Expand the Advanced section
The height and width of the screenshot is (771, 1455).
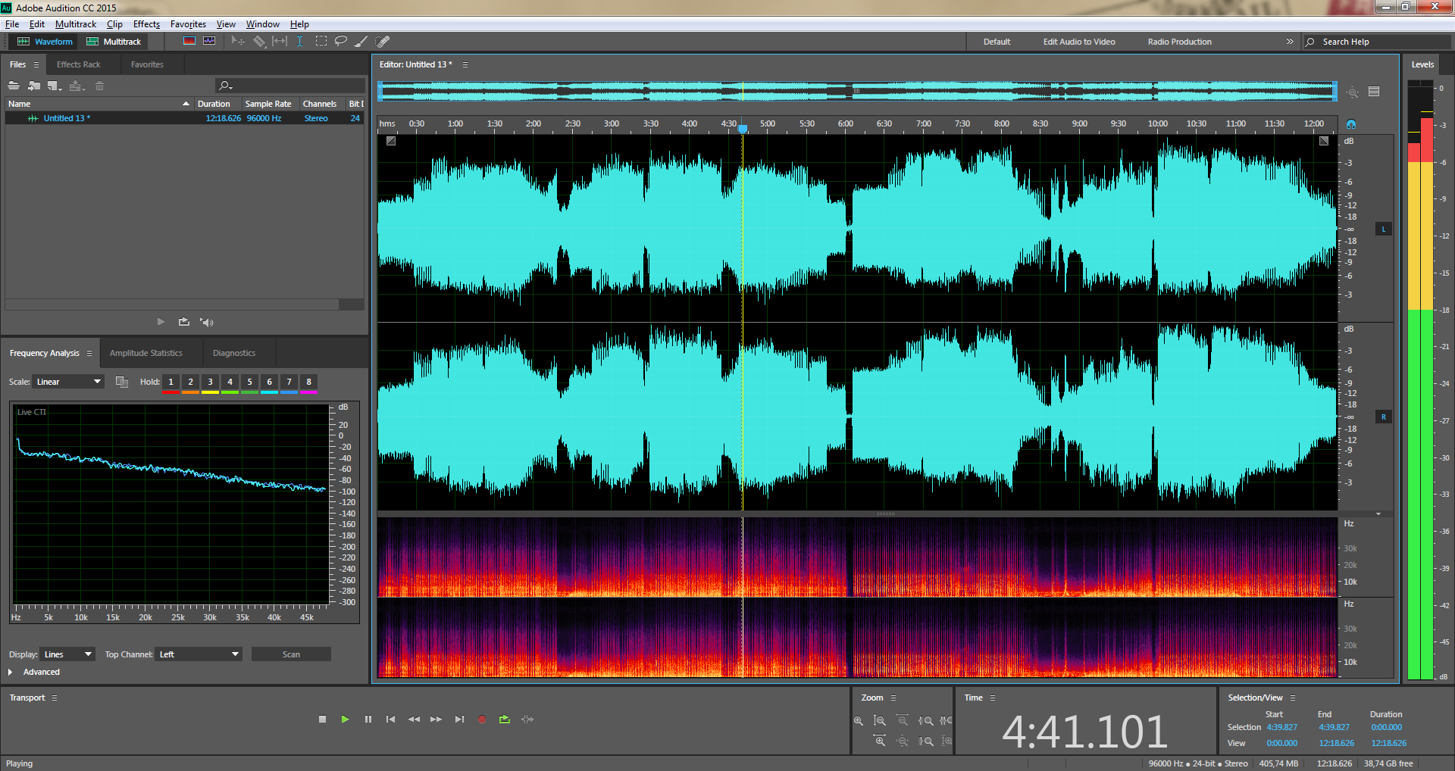click(11, 672)
